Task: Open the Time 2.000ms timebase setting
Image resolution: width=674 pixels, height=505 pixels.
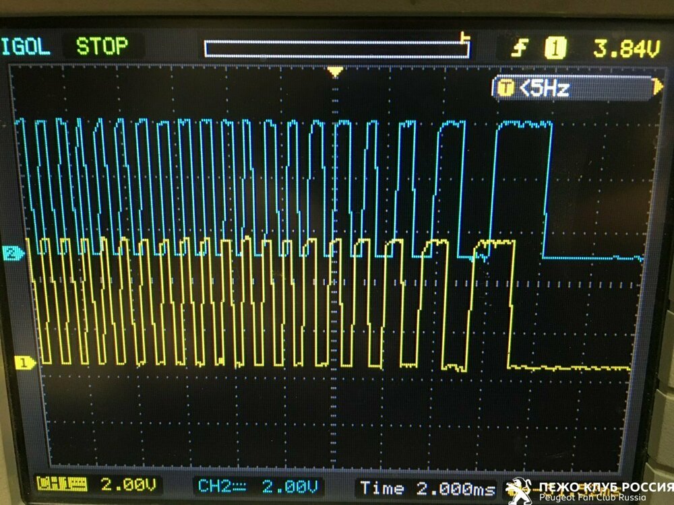Action: pyautogui.click(x=427, y=488)
